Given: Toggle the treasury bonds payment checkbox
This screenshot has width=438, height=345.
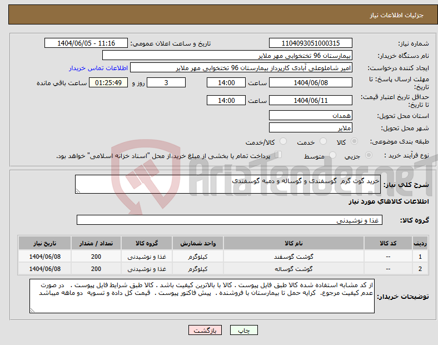Looking at the screenshot, I should click(278, 155).
